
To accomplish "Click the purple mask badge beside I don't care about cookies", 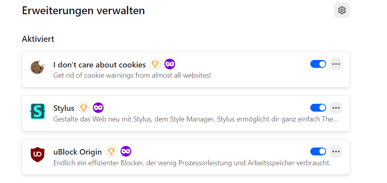I will (x=170, y=64).
